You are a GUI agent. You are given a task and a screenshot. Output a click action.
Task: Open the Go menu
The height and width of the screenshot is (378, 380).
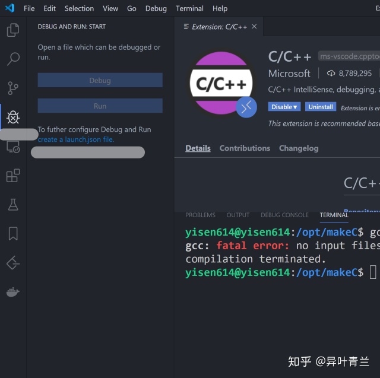click(x=132, y=8)
